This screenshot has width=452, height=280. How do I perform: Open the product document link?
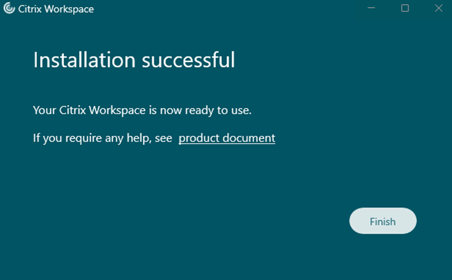tap(227, 138)
